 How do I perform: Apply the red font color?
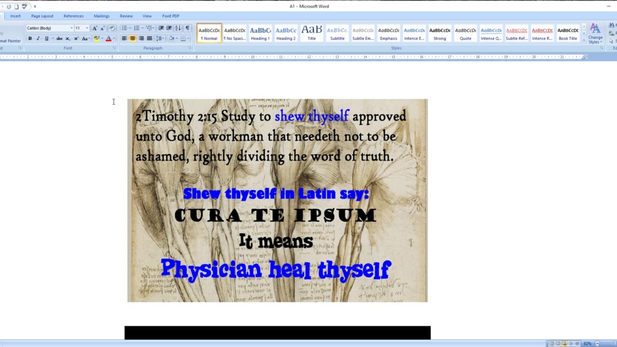pos(108,39)
